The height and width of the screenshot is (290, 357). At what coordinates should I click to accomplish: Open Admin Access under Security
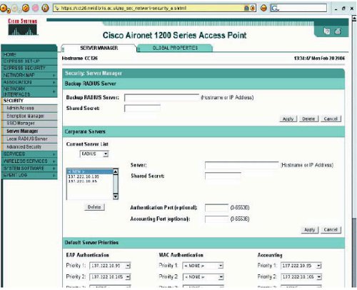pyautogui.click(x=30, y=108)
